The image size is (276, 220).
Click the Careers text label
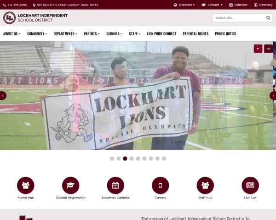coord(161,198)
